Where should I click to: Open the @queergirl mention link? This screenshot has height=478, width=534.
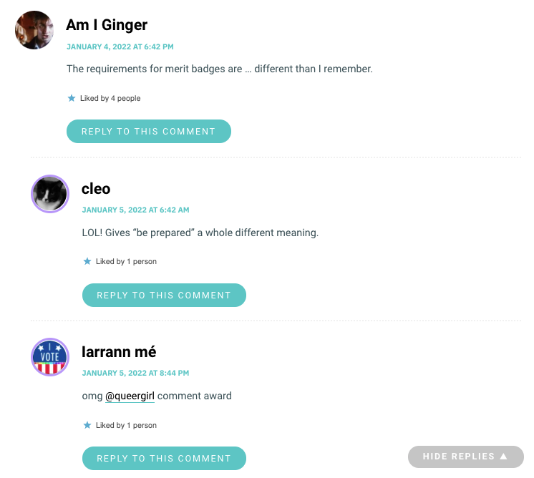[130, 396]
